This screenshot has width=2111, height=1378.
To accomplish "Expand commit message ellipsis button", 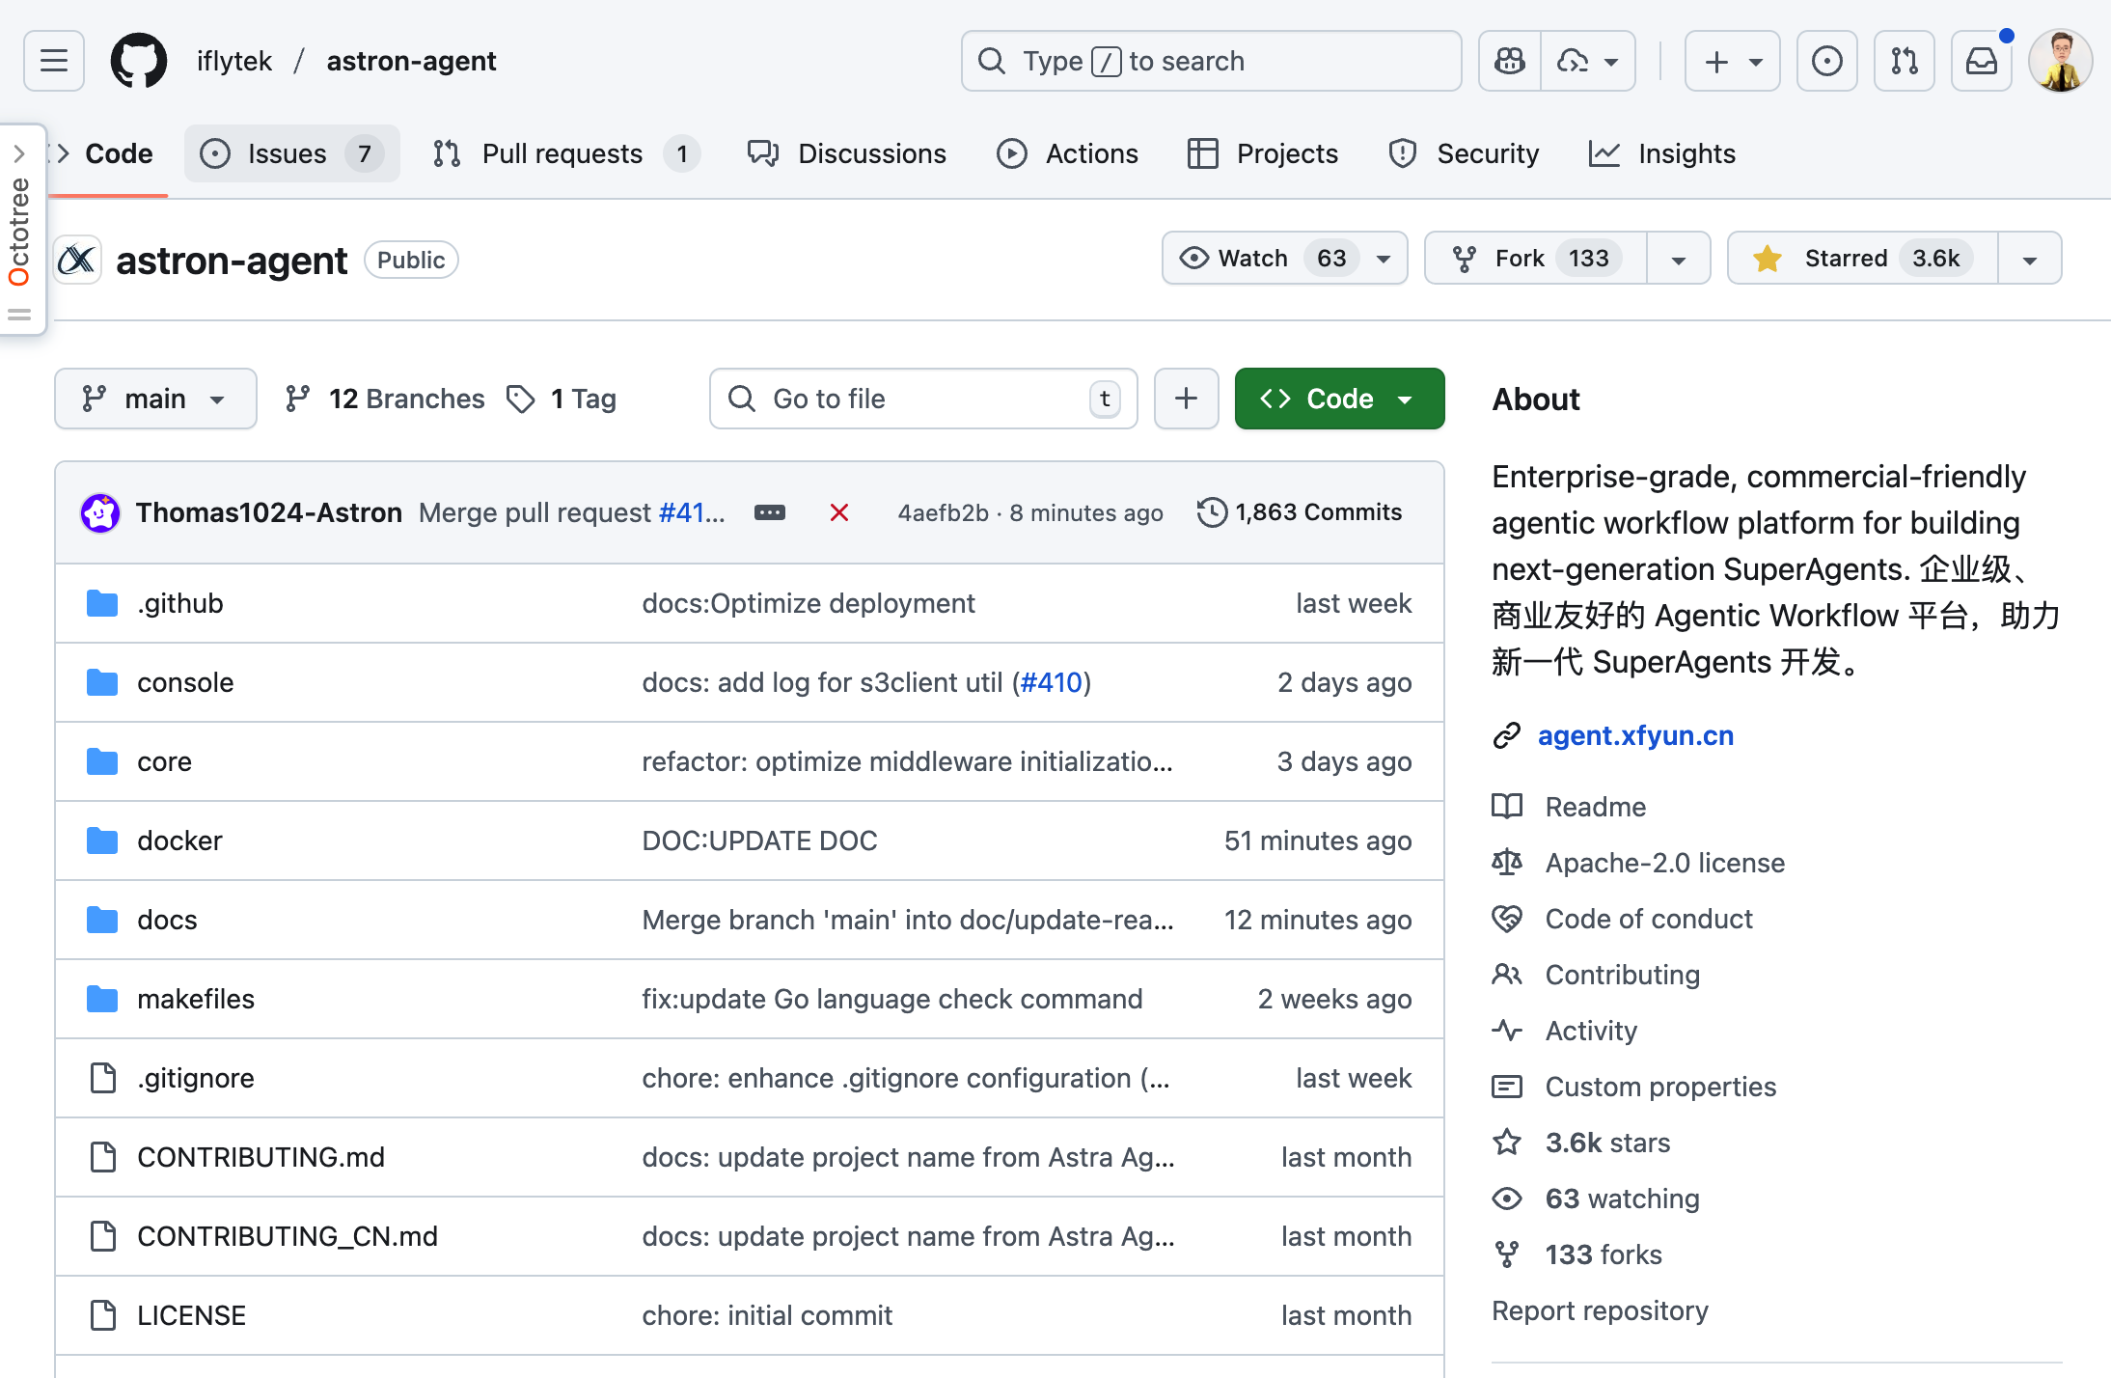I will [769, 512].
